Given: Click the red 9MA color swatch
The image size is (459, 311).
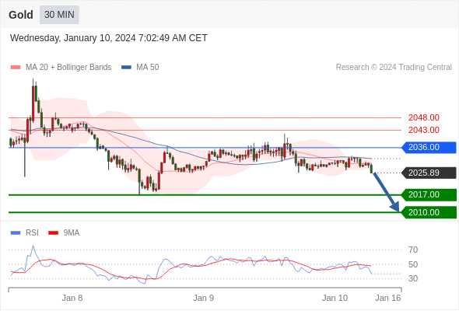Looking at the screenshot, I should point(53,233).
